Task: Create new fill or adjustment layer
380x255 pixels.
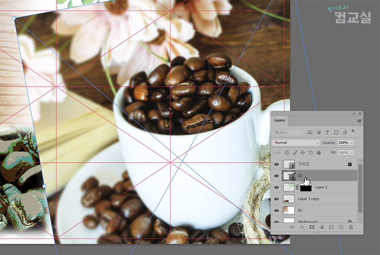Action: pos(321,227)
